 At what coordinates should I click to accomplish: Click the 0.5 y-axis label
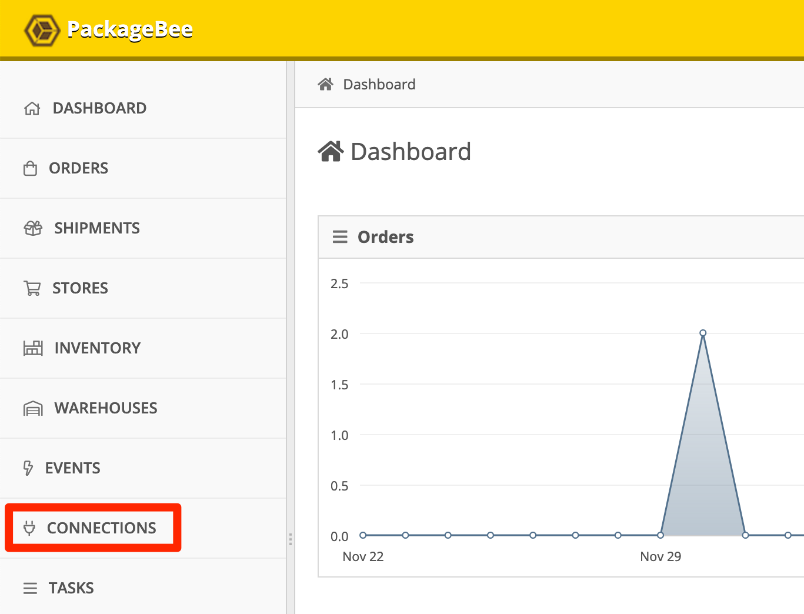point(339,486)
